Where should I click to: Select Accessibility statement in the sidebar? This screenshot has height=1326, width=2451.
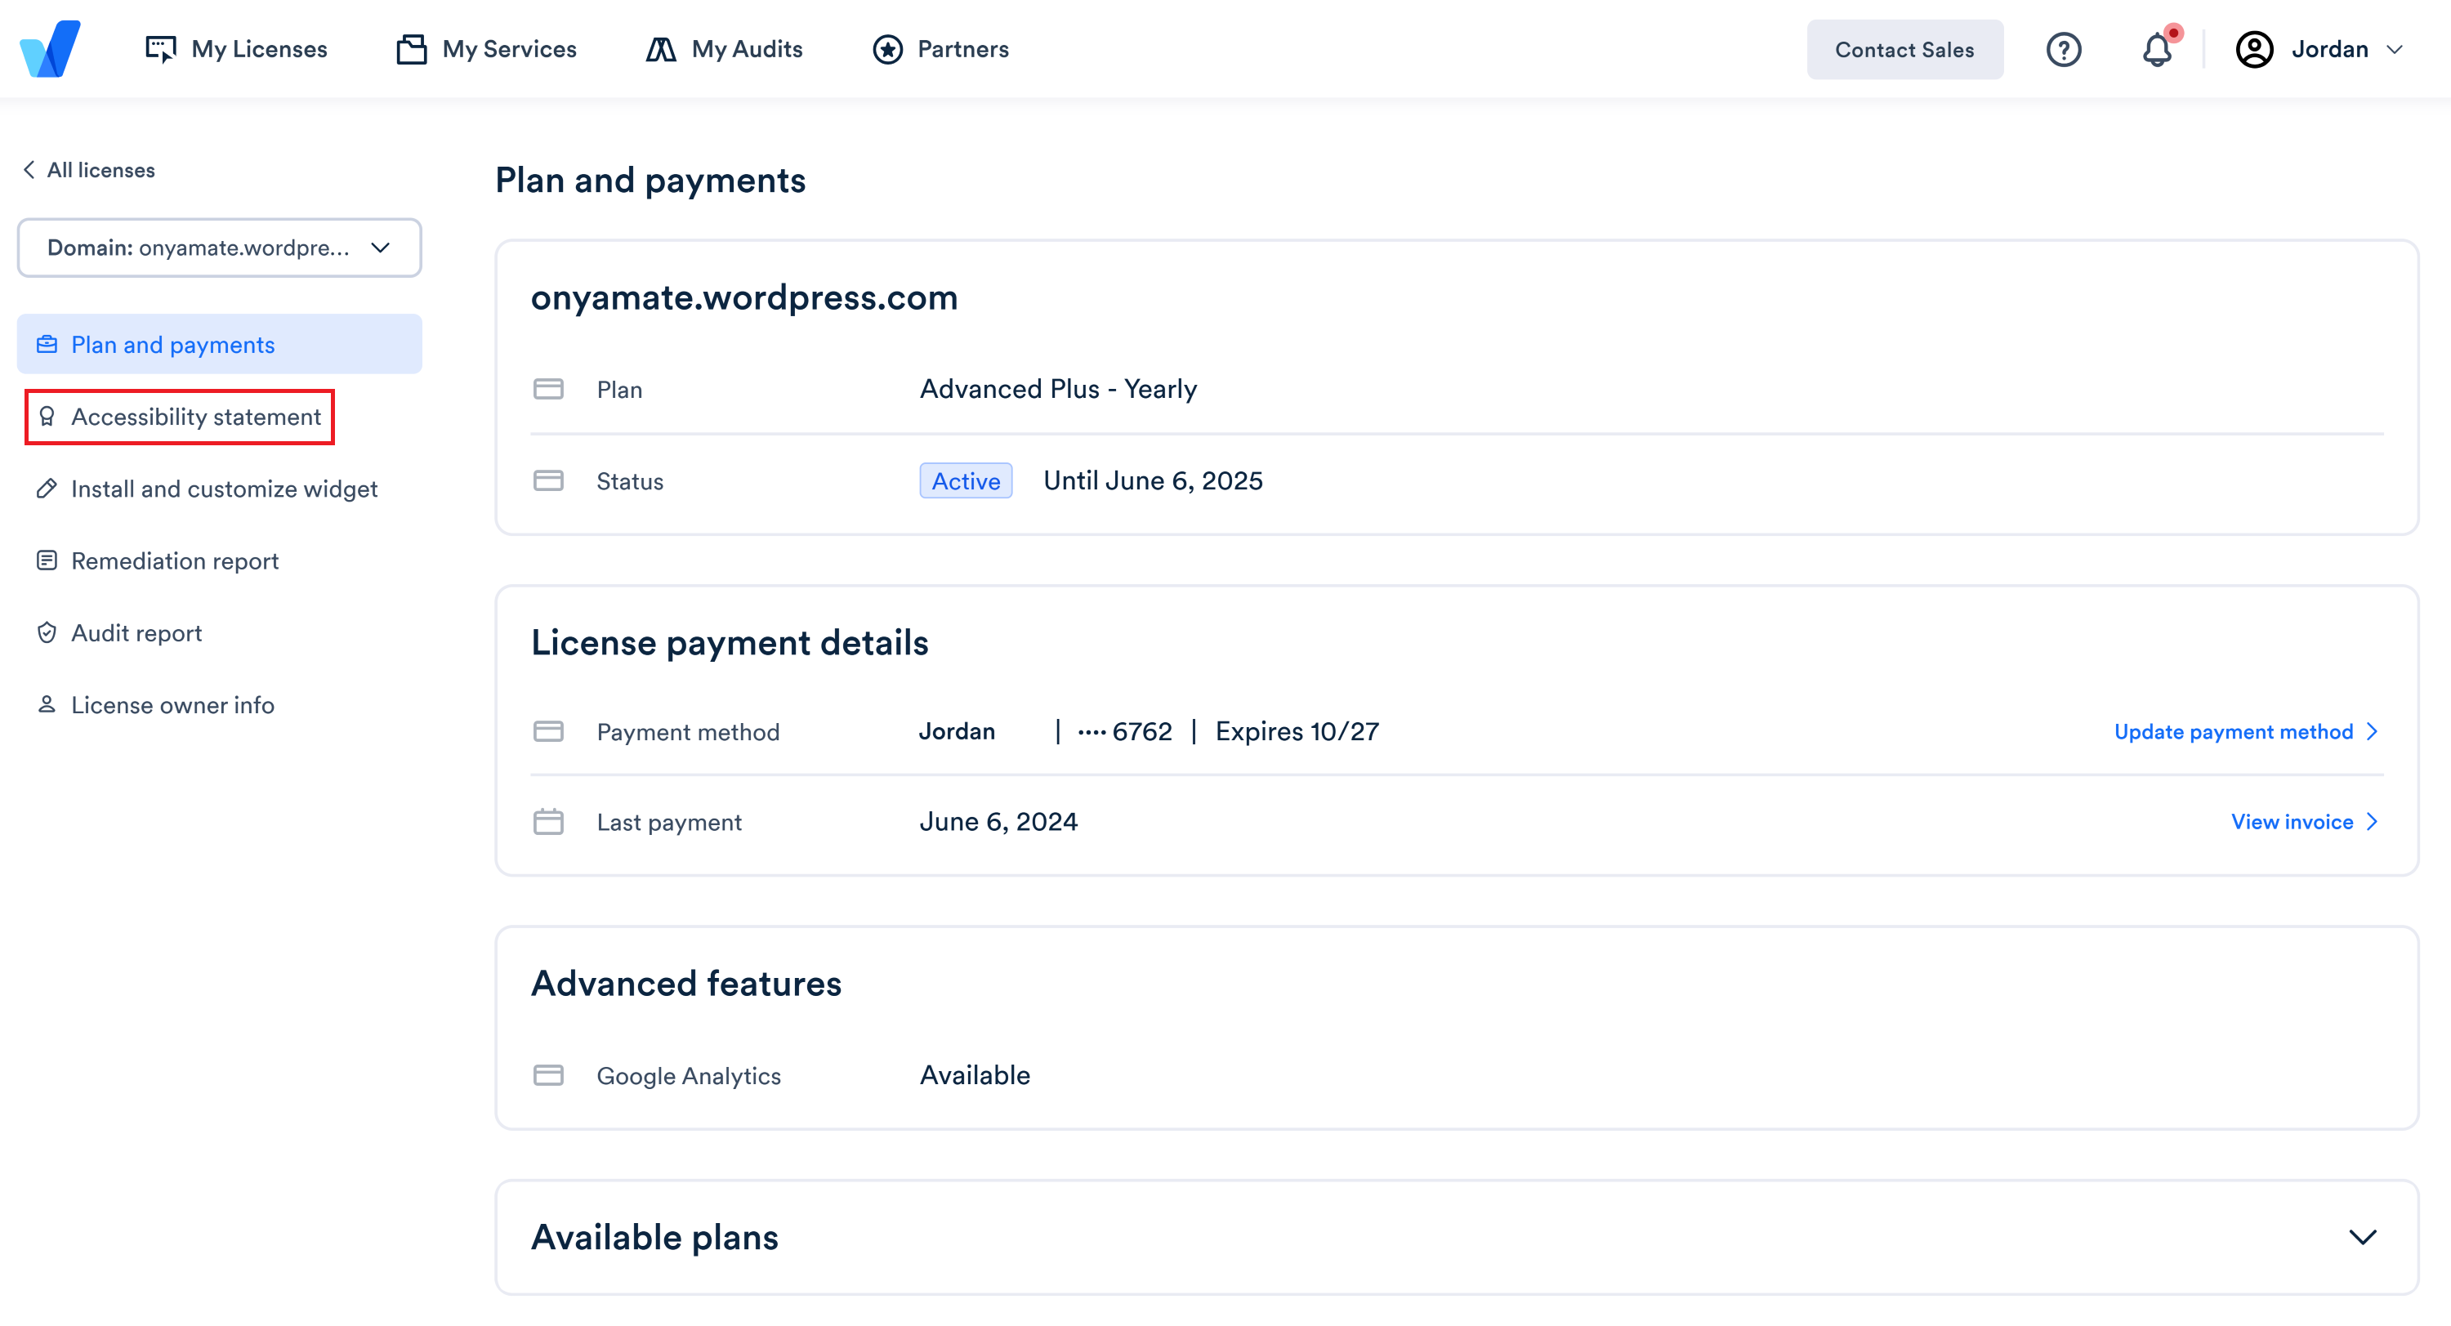coord(196,417)
